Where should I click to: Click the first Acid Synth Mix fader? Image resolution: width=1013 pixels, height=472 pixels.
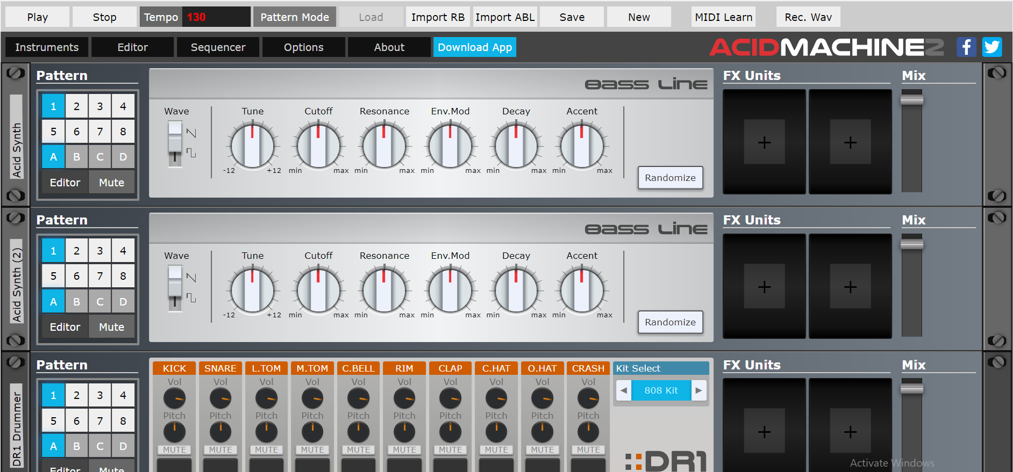pos(912,99)
